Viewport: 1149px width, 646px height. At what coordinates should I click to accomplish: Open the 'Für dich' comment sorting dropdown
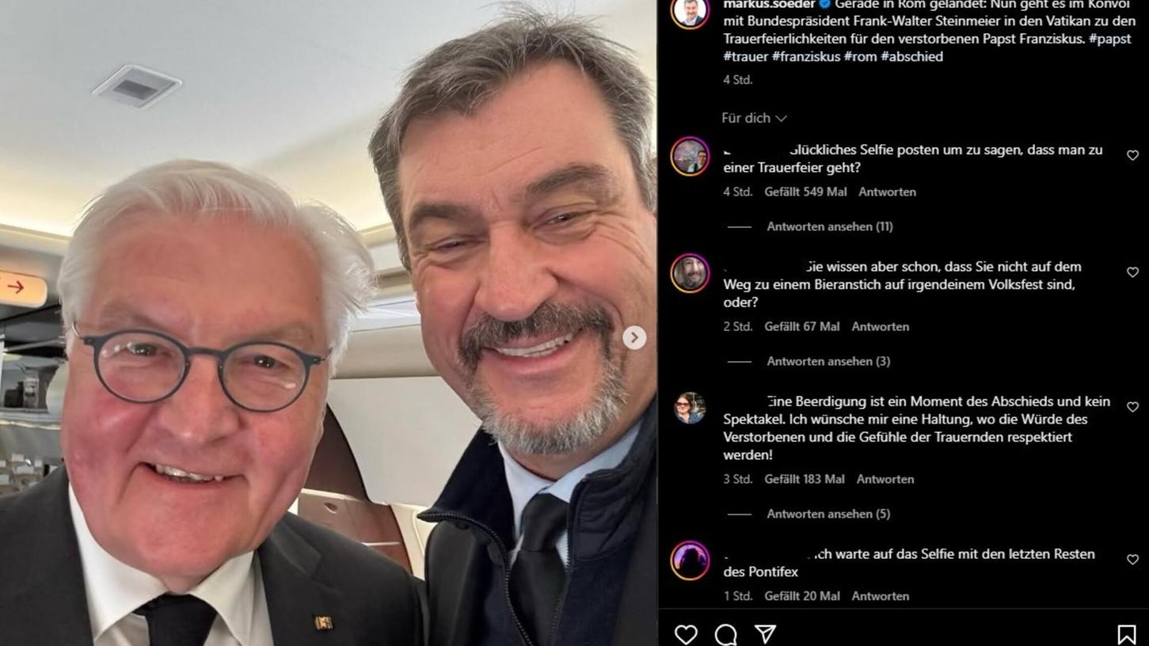754,118
